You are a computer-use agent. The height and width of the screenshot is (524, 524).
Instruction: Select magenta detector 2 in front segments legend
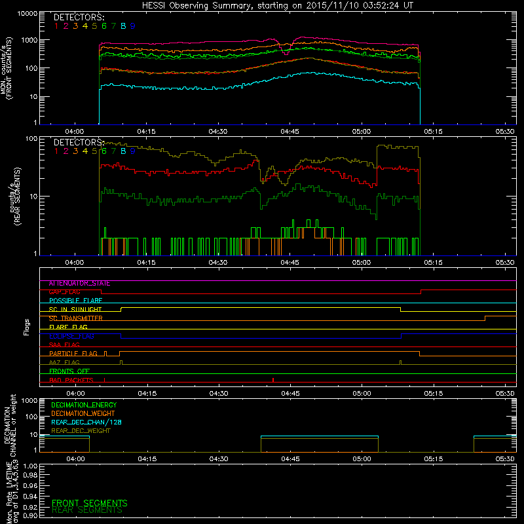(66, 26)
